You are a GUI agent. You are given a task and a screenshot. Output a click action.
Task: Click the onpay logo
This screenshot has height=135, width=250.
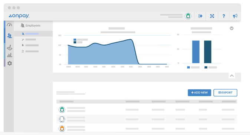tap(19, 16)
